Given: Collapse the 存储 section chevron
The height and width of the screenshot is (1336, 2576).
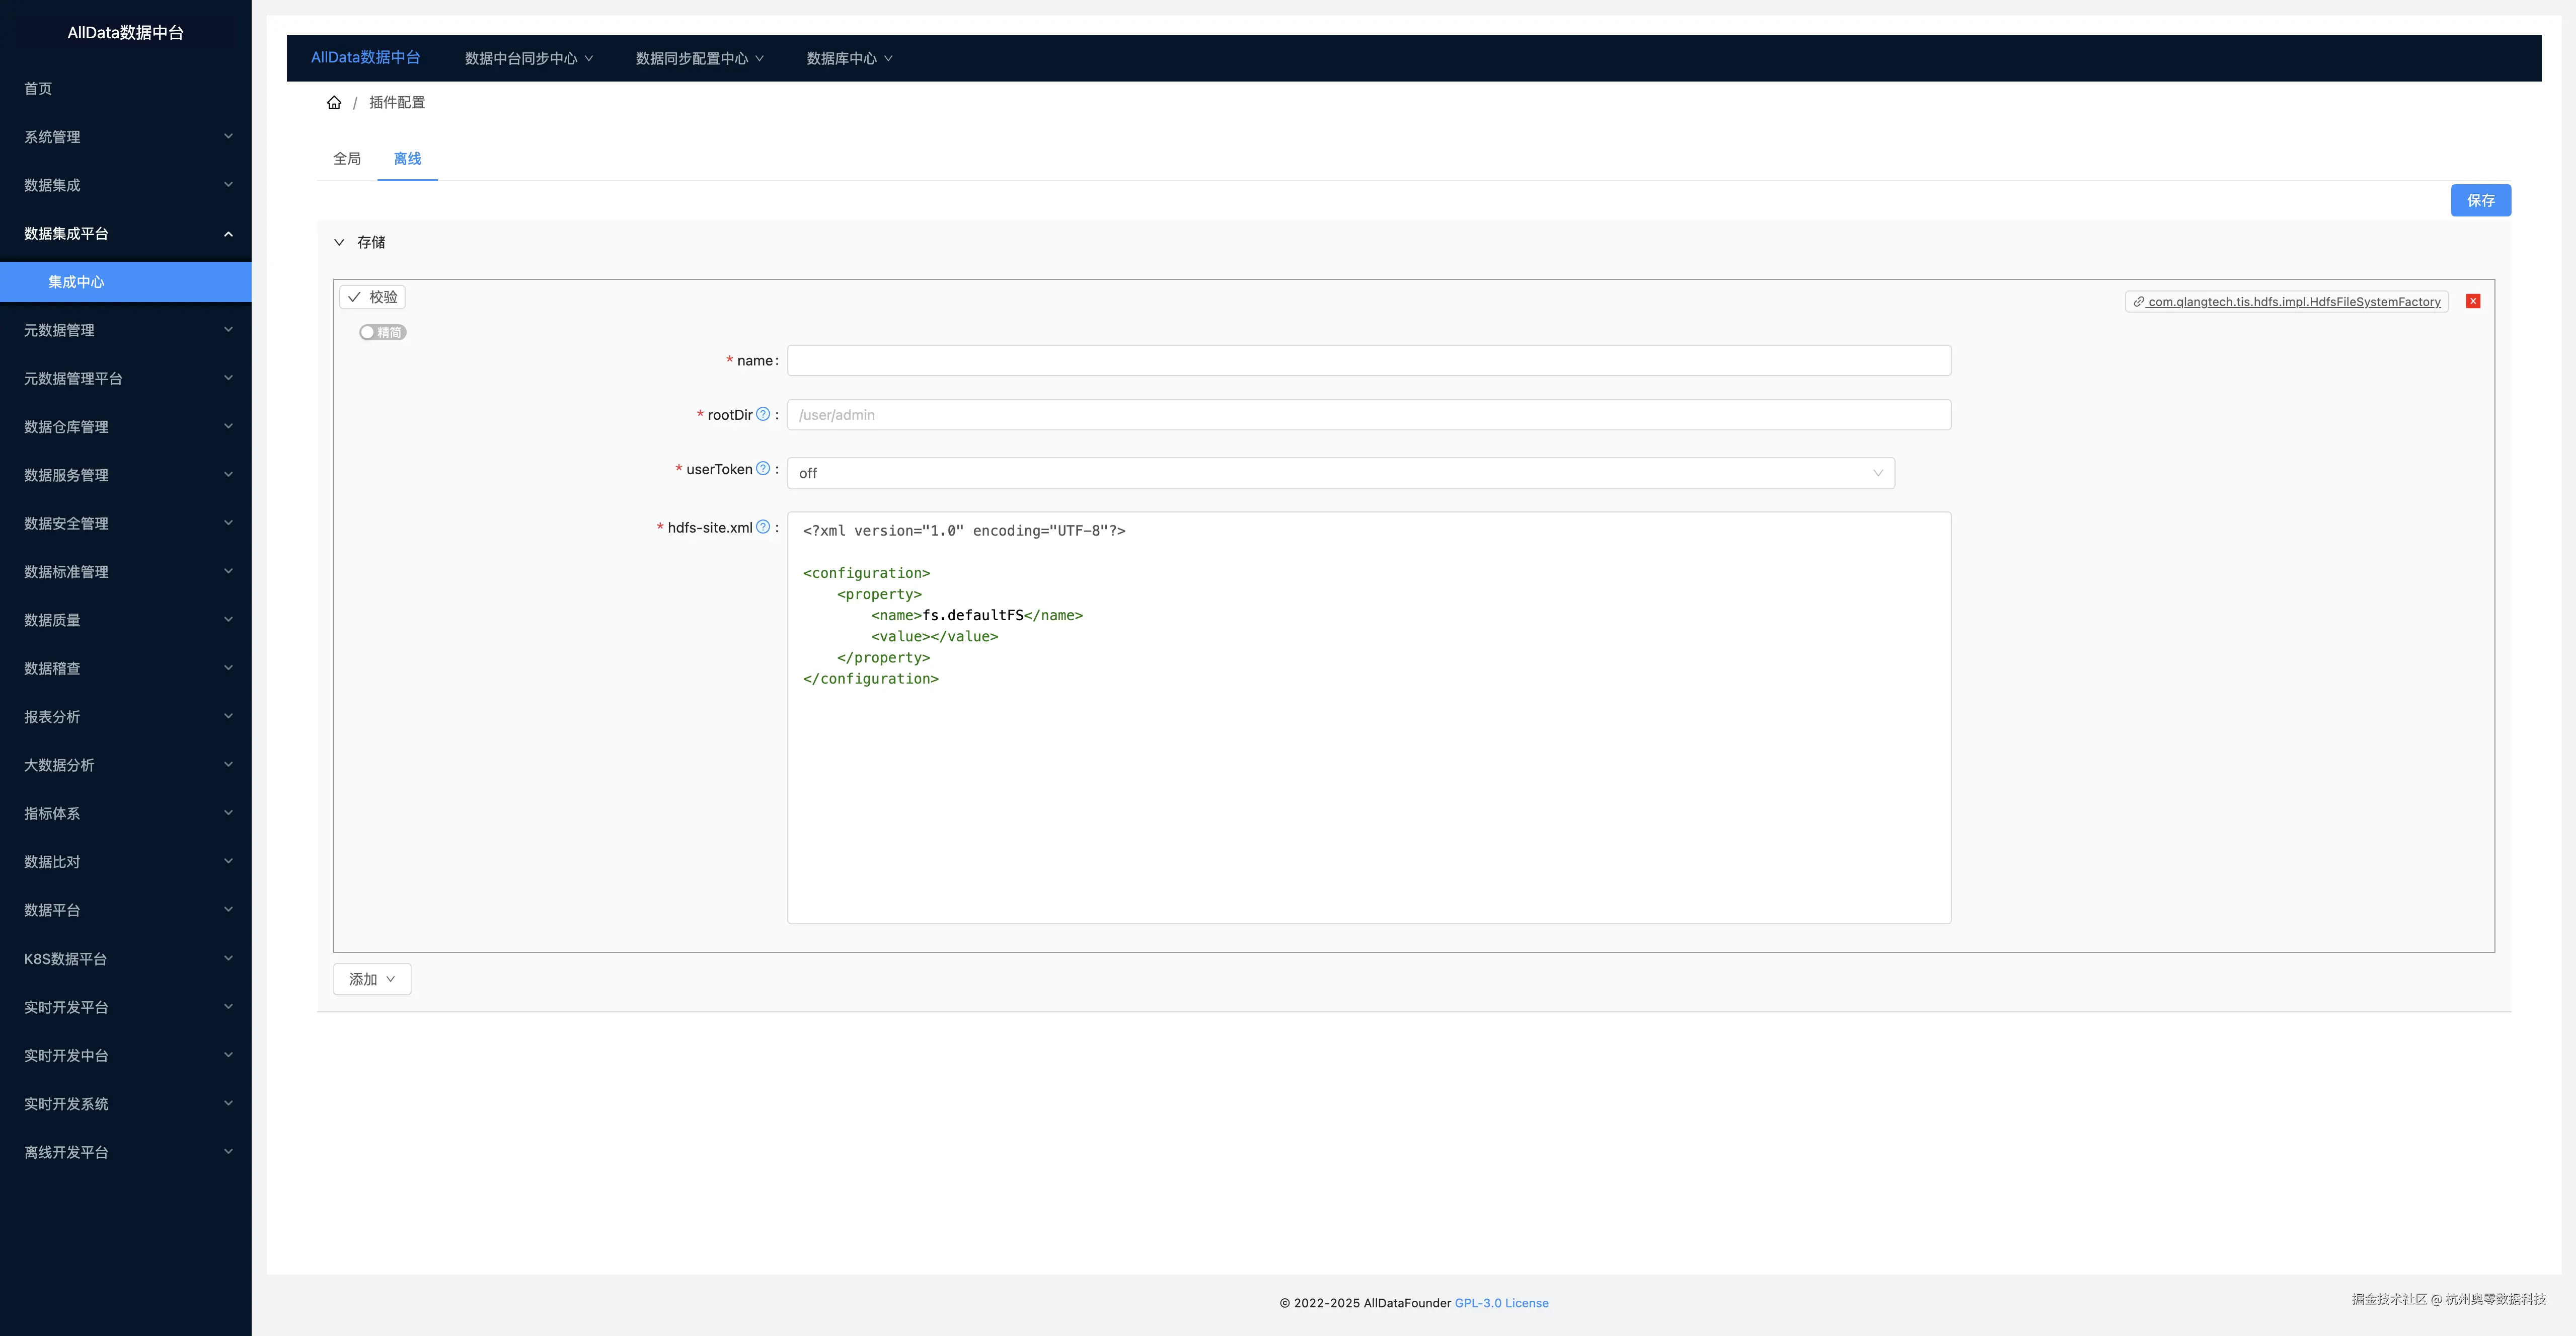Looking at the screenshot, I should pos(339,242).
